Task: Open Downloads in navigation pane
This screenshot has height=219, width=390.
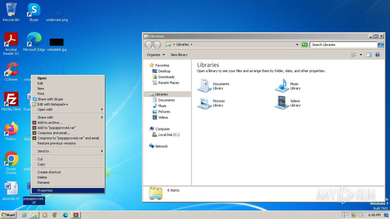Action: point(164,77)
